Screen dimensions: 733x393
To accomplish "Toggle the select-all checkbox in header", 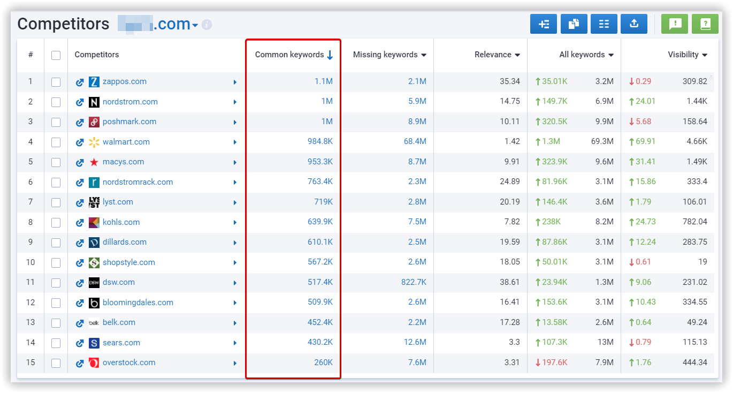I will (56, 55).
